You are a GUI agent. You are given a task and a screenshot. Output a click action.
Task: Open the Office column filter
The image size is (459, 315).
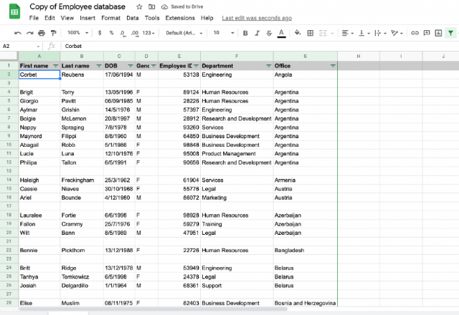[x=333, y=66]
